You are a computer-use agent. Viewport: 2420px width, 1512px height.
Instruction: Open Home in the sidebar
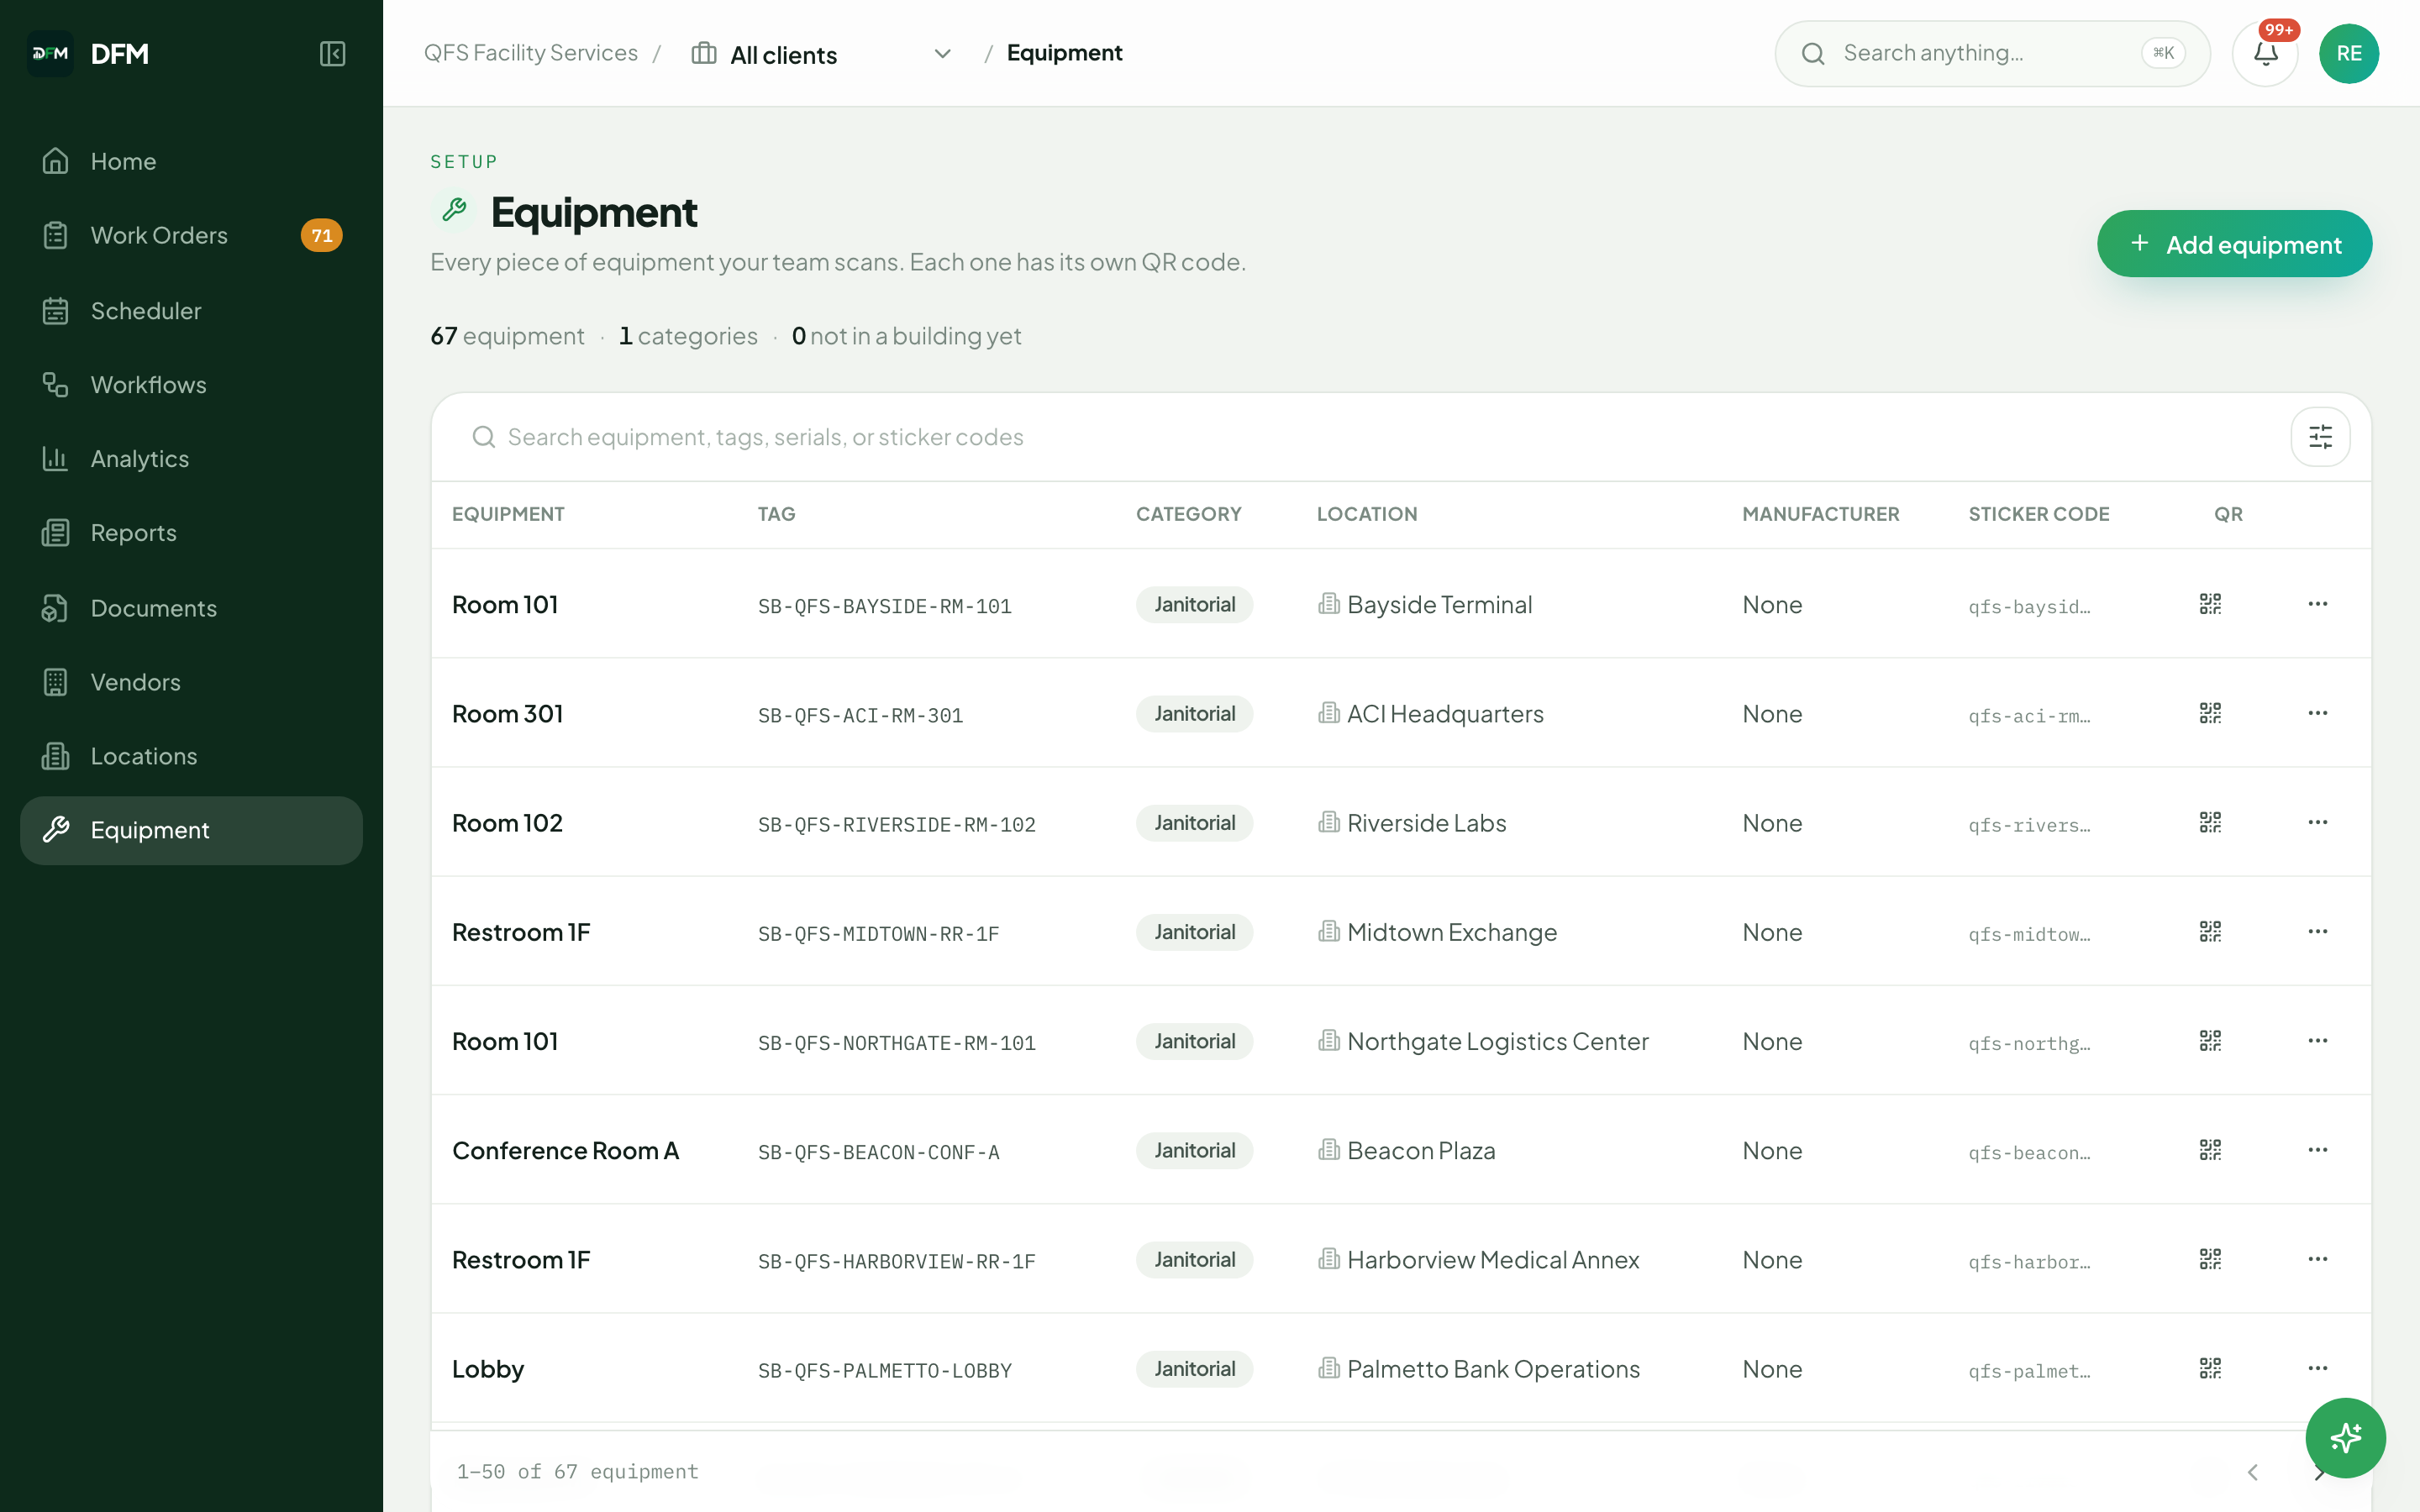(x=191, y=161)
